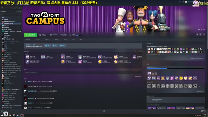Select Sekiro Shadows Die Twice in library

tap(11, 53)
